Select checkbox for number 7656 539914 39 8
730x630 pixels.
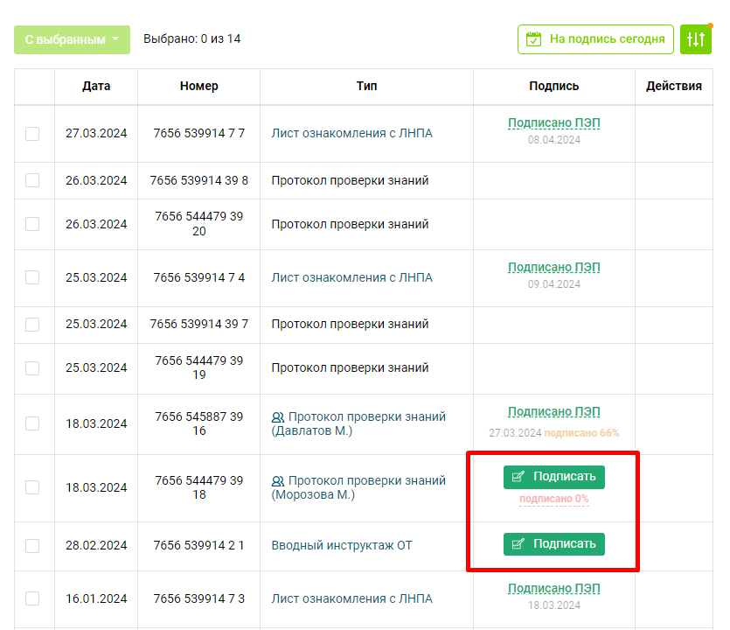[32, 180]
